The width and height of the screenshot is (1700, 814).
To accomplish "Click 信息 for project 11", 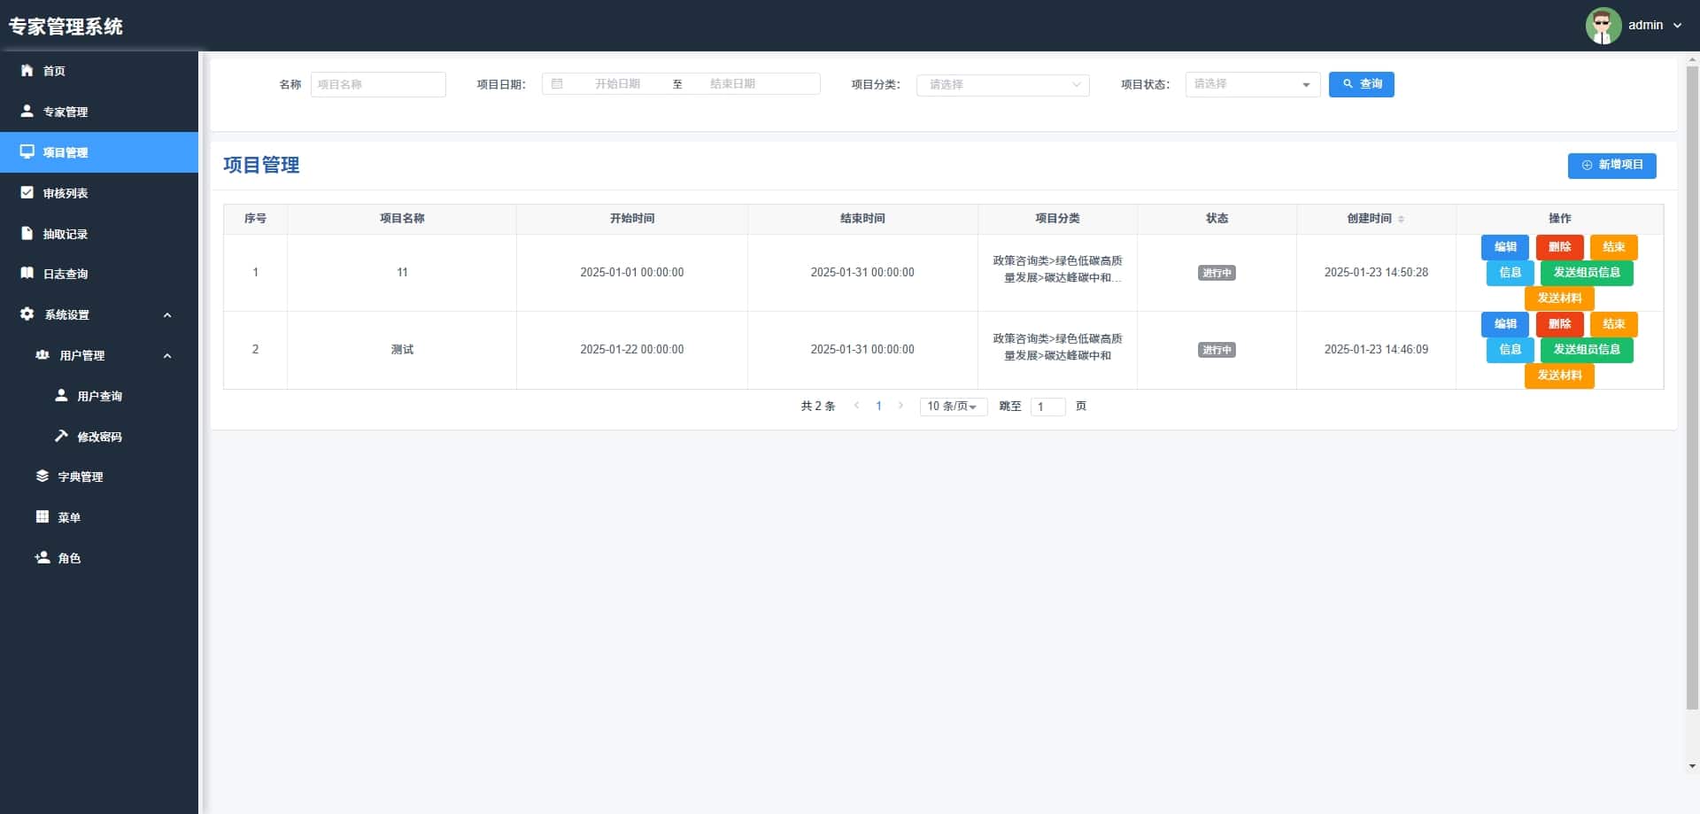I will pyautogui.click(x=1510, y=273).
